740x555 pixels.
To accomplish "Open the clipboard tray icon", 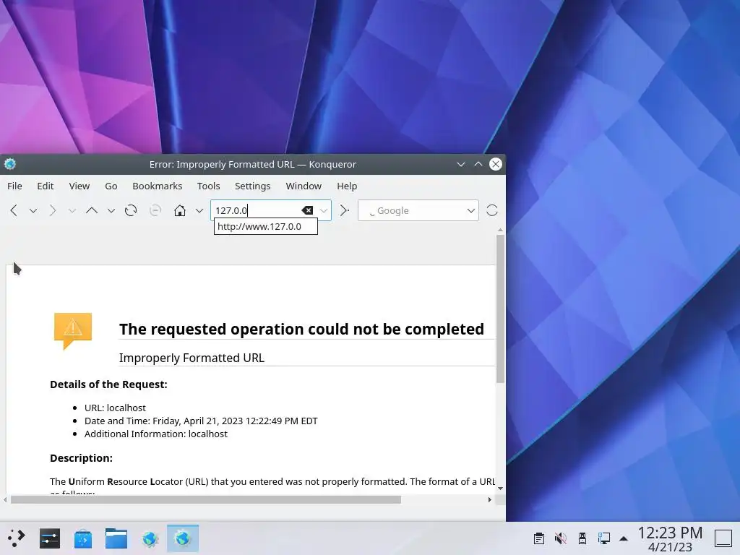I will 539,538.
